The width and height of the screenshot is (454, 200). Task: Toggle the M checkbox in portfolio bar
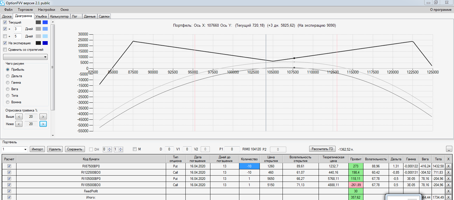tap(135, 149)
